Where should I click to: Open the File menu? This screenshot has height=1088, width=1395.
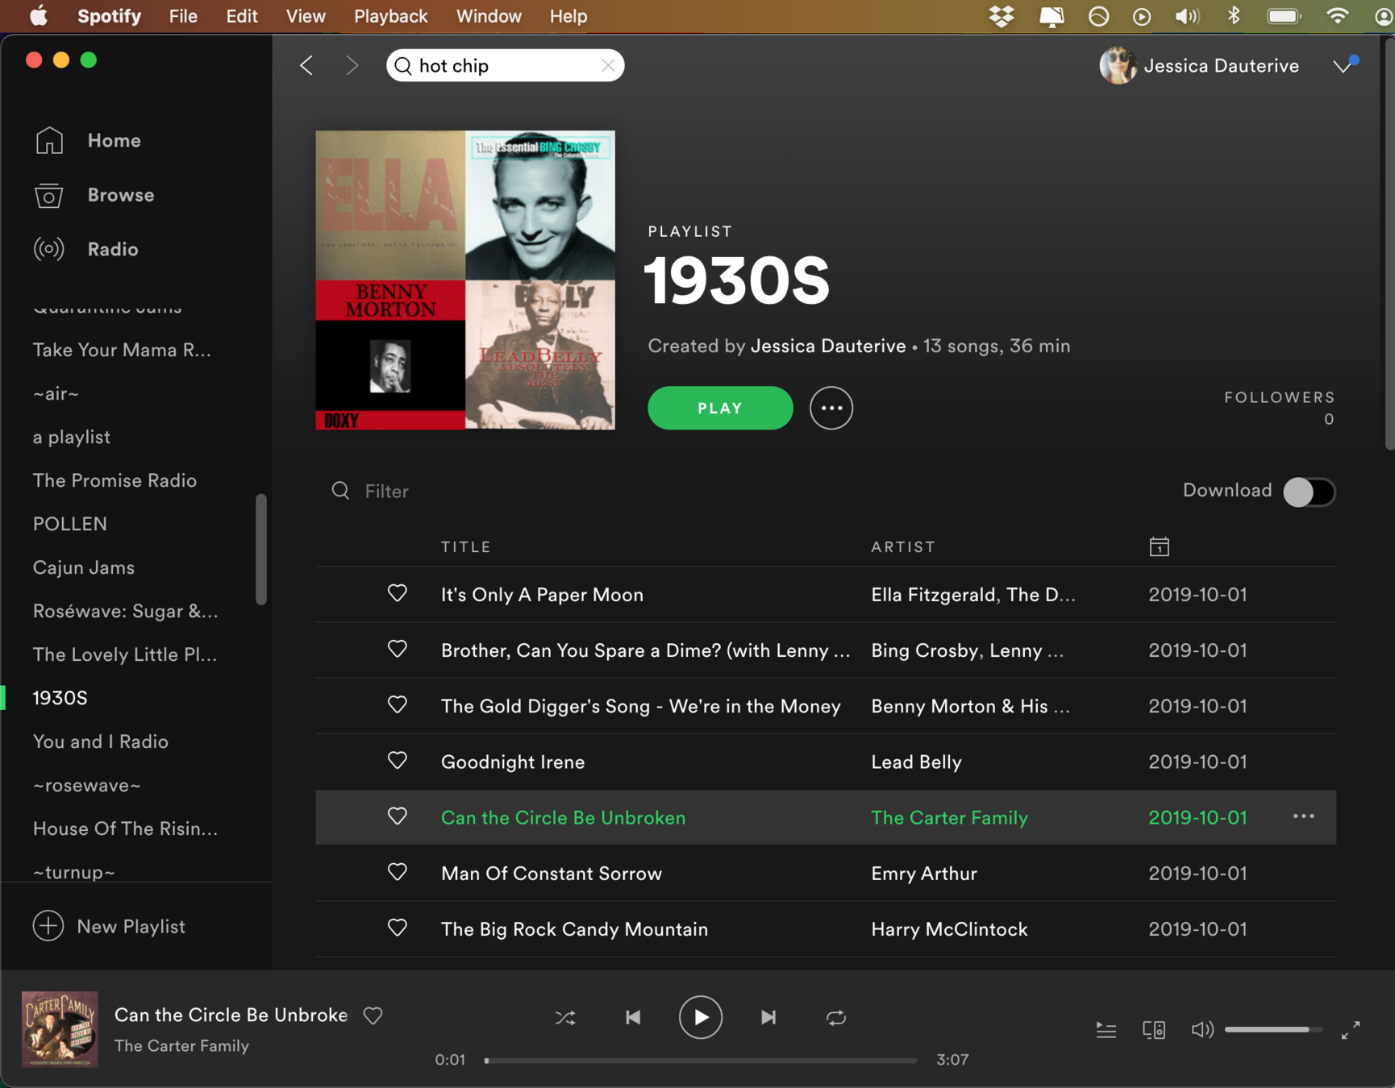coord(183,16)
